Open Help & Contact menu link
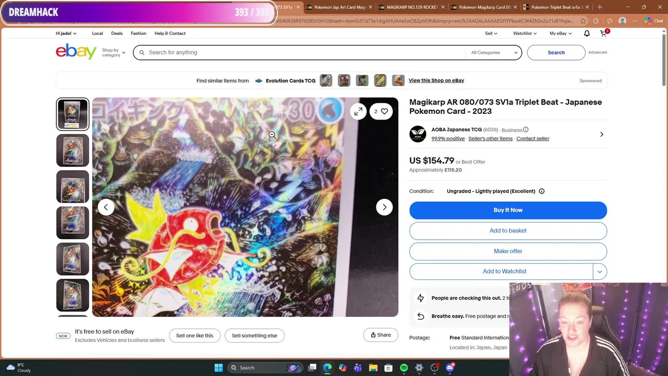Viewport: 668px width, 376px height. (170, 33)
